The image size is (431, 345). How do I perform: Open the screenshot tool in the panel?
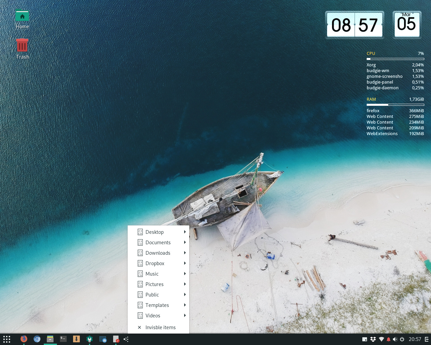point(103,339)
